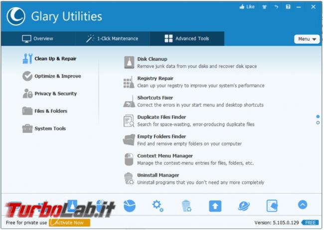Expand the dock with the round chevron-up button
The width and height of the screenshot is (324, 230).
[x=303, y=205]
